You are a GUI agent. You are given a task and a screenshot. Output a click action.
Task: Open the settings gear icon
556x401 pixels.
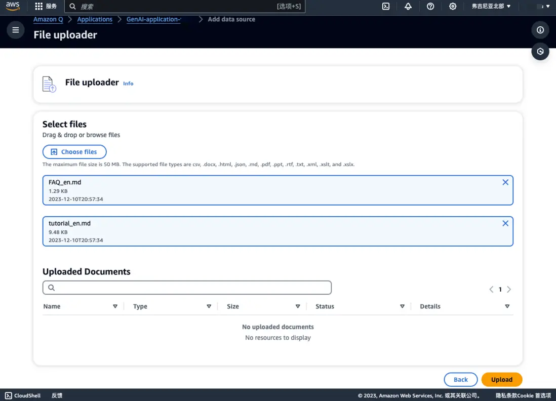click(453, 6)
